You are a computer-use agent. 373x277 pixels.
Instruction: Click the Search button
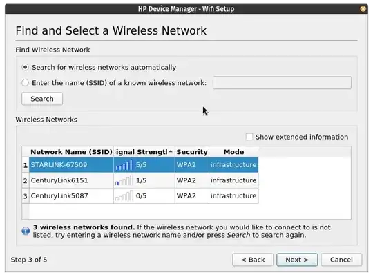[42, 99]
